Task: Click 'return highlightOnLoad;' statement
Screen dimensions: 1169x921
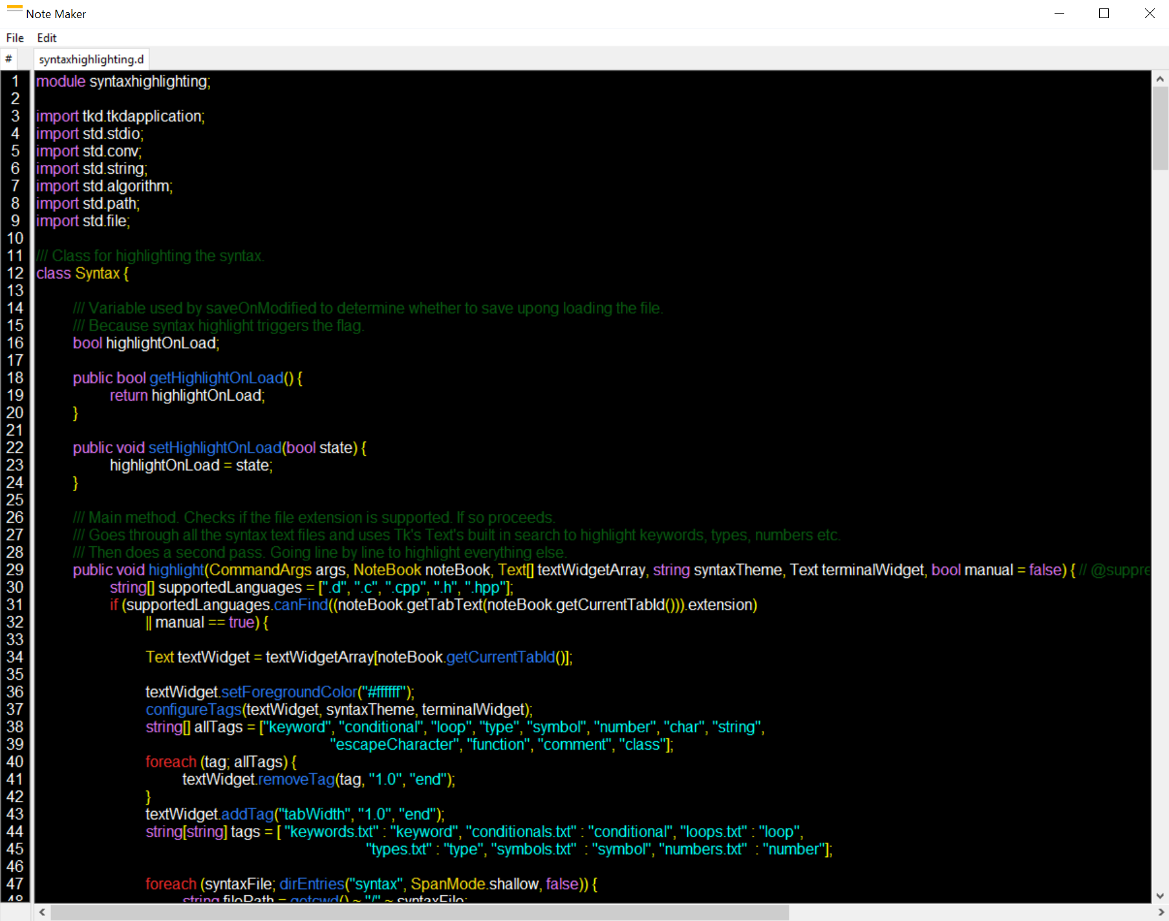Action: pos(188,396)
